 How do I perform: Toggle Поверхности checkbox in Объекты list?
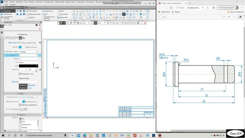20,125
